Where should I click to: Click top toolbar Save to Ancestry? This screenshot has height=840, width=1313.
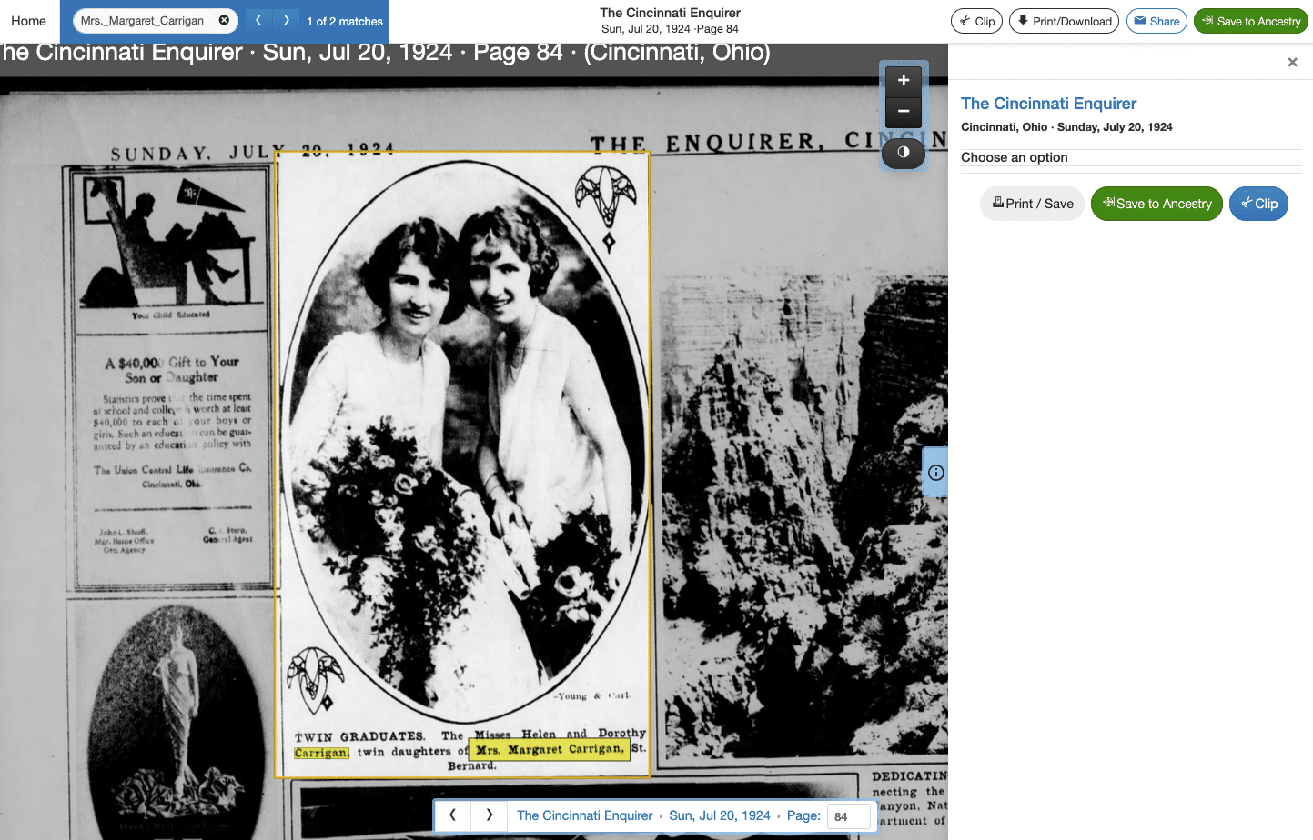click(1251, 21)
